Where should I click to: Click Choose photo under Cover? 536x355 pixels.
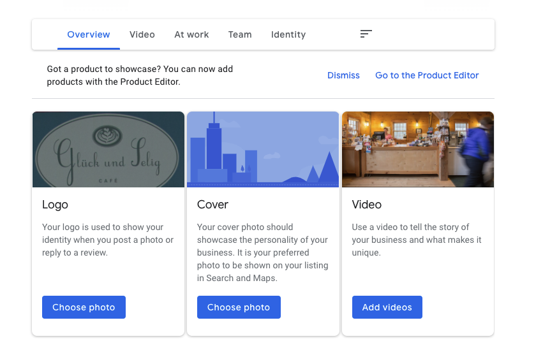239,307
